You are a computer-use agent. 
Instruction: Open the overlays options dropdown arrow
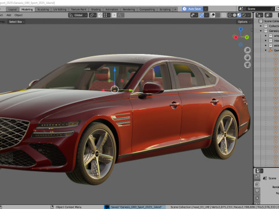(x=218, y=15)
